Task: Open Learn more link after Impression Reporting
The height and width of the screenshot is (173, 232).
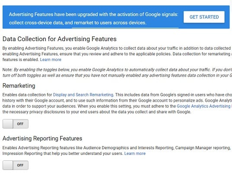Action: point(135,154)
